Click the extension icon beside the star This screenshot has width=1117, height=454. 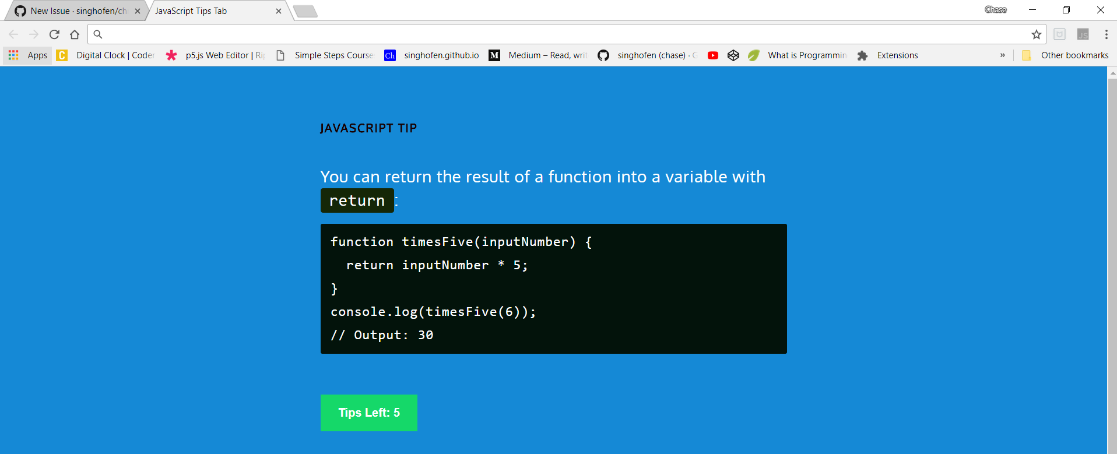(1060, 34)
